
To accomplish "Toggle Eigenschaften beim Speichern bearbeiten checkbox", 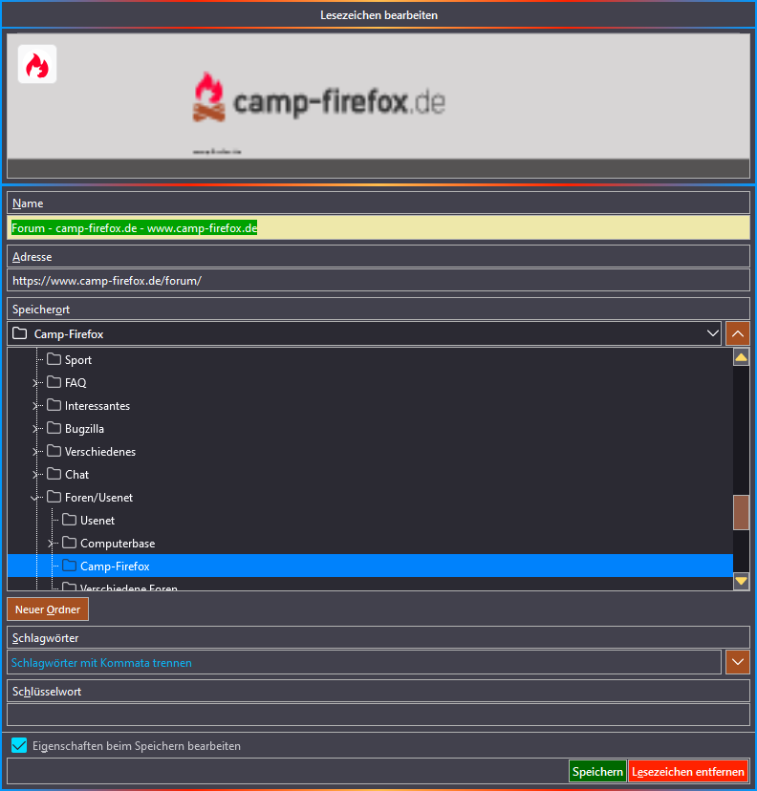I will [19, 745].
